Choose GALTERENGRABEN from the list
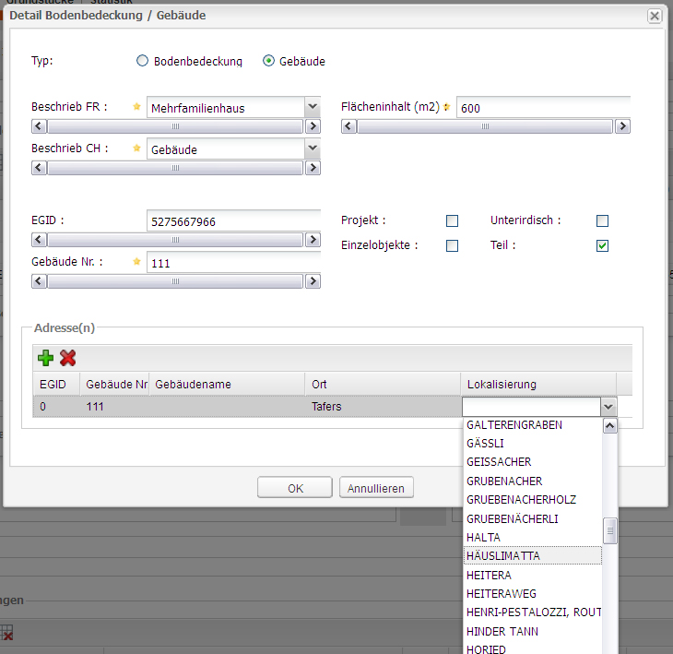The width and height of the screenshot is (673, 654). tap(533, 425)
